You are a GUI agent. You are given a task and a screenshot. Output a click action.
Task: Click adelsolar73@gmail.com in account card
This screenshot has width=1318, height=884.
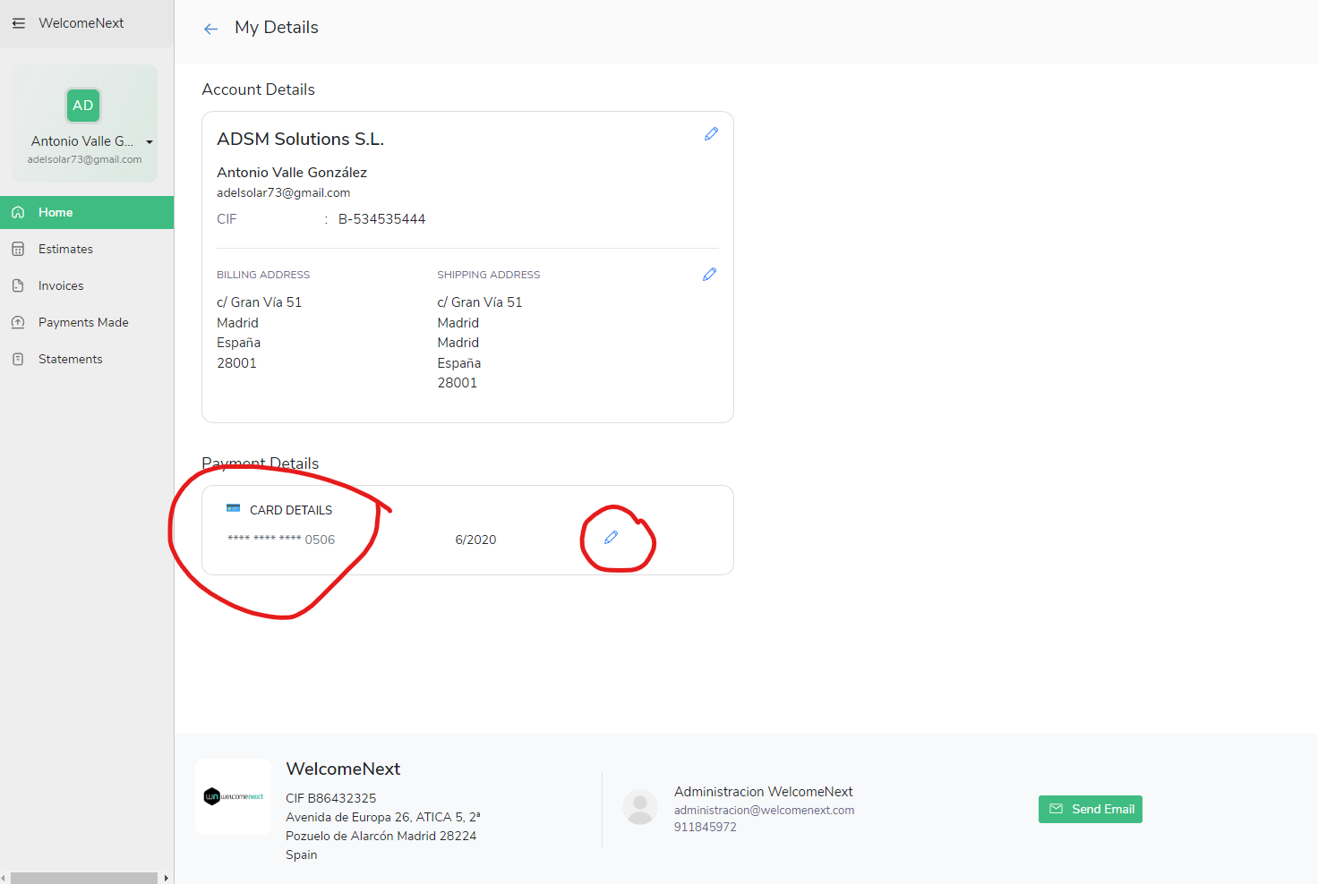283,192
